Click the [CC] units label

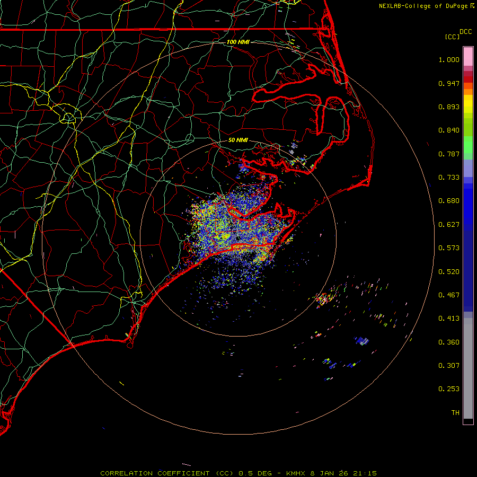[x=452, y=37]
